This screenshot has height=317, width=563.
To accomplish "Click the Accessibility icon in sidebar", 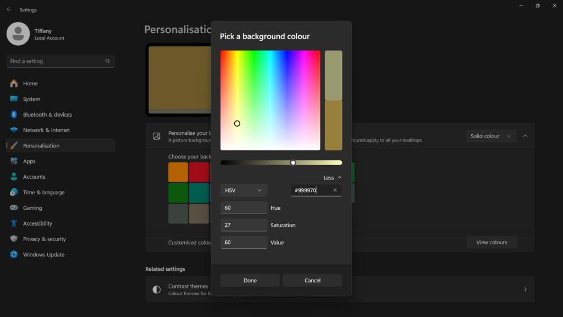I will coord(14,223).
